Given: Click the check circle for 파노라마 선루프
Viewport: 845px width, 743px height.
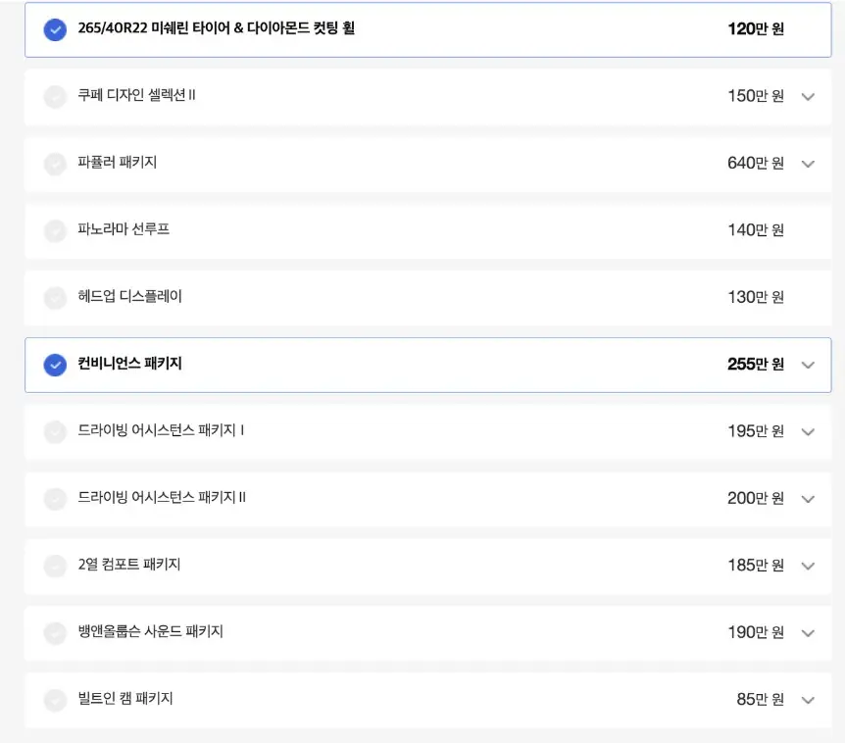Looking at the screenshot, I should click(55, 230).
